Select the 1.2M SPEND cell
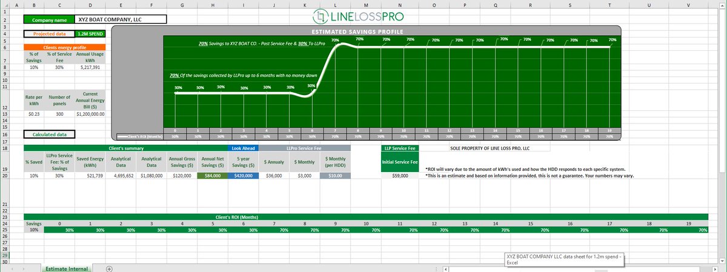The height and width of the screenshot is (272, 727). coord(90,35)
